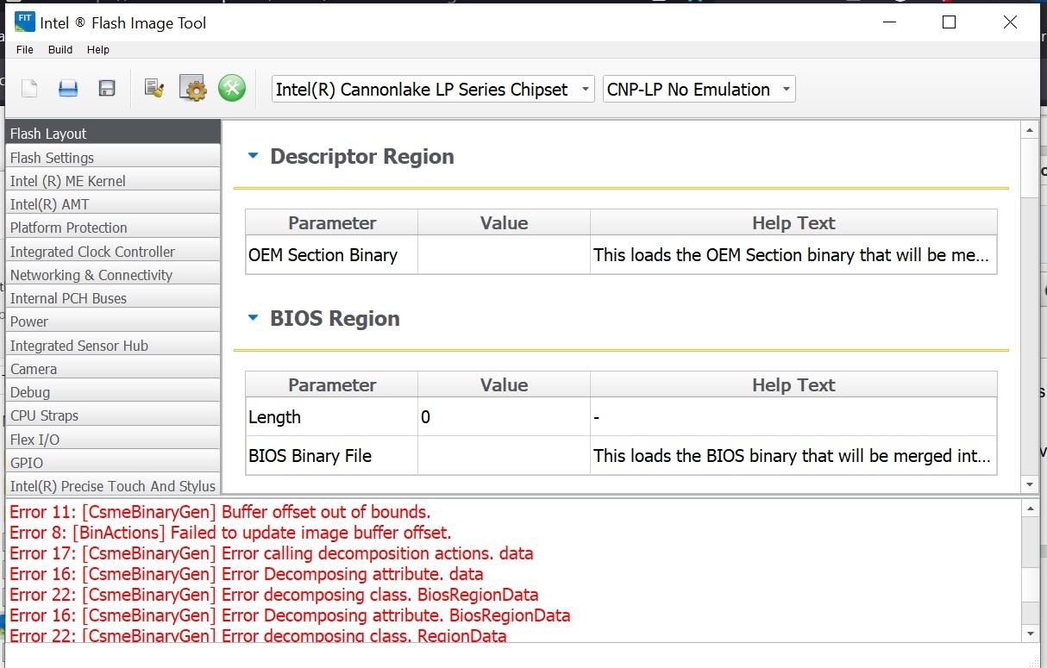This screenshot has height=668, width=1047.
Task: Open the chipset selection dropdown
Action: point(433,90)
